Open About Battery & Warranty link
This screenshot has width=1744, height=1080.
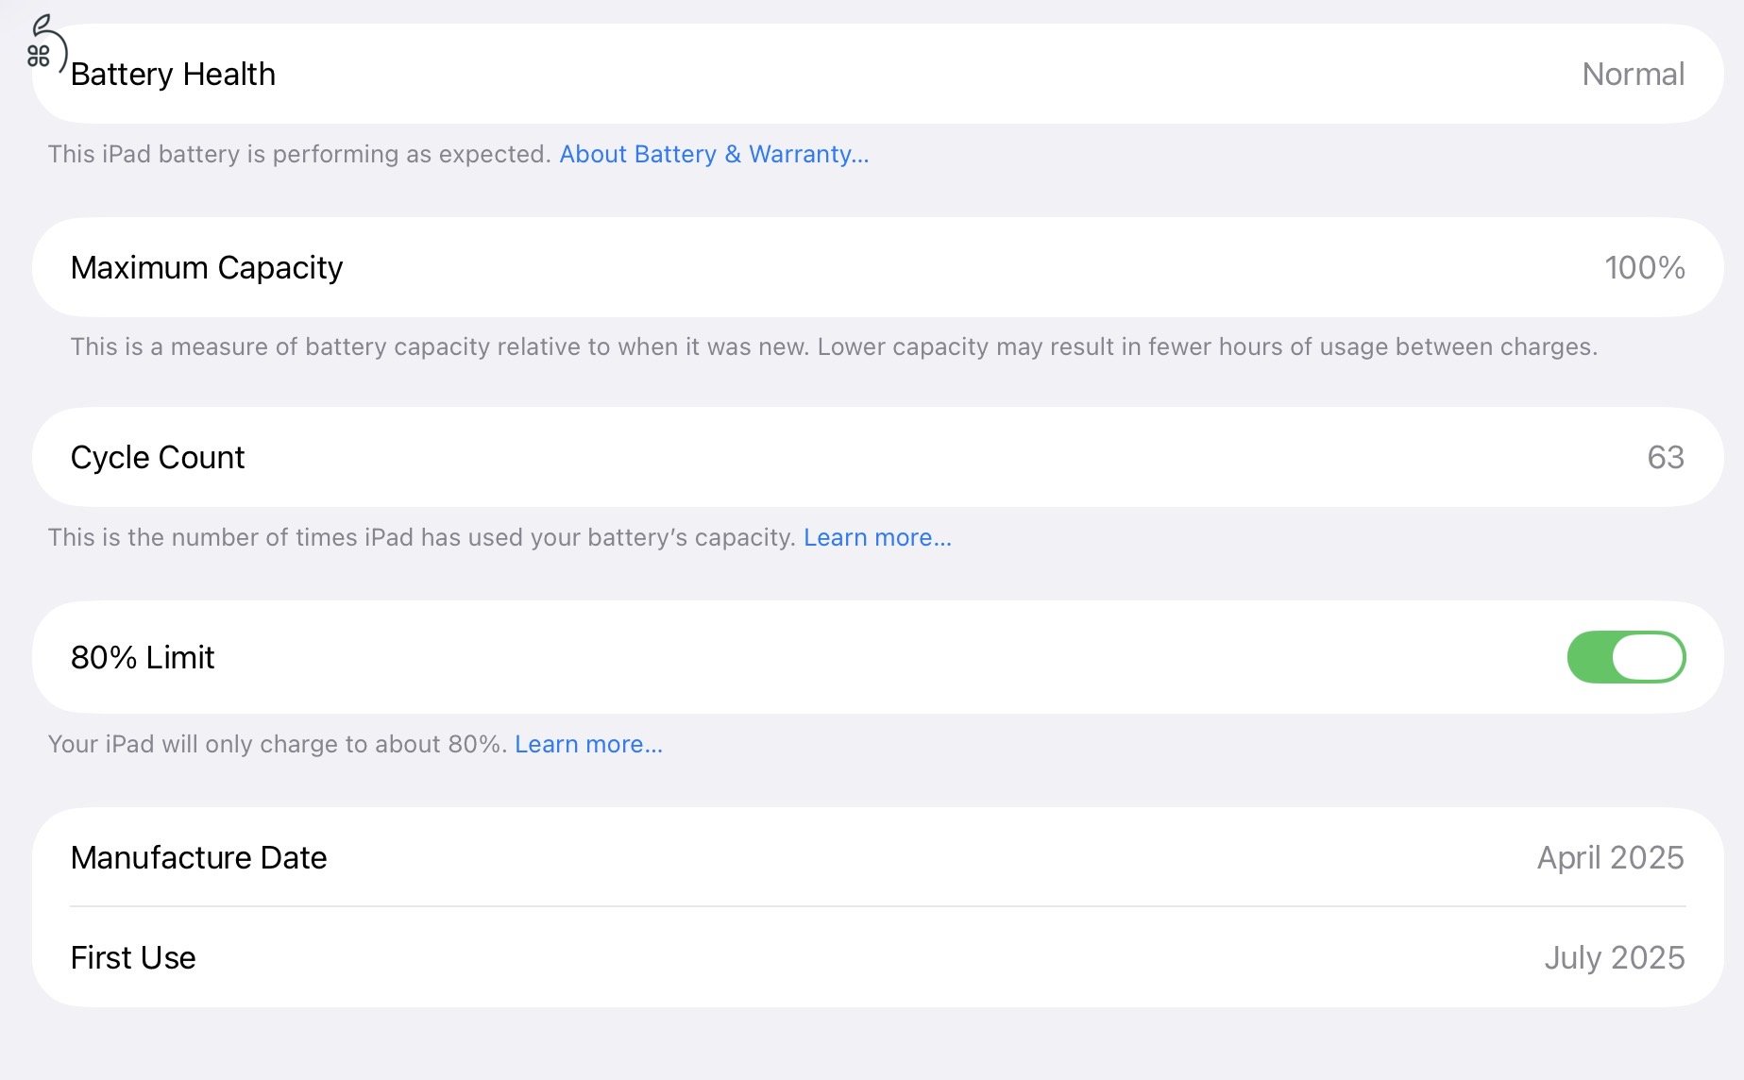(x=714, y=154)
